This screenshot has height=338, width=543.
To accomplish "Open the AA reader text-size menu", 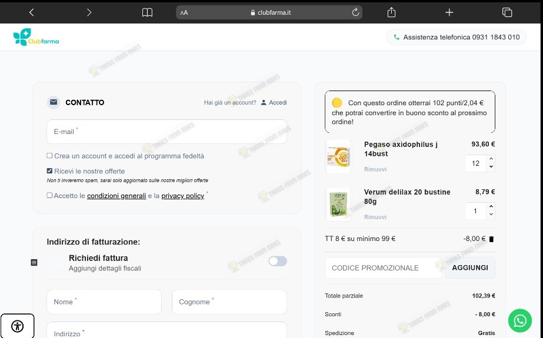I will pyautogui.click(x=184, y=13).
